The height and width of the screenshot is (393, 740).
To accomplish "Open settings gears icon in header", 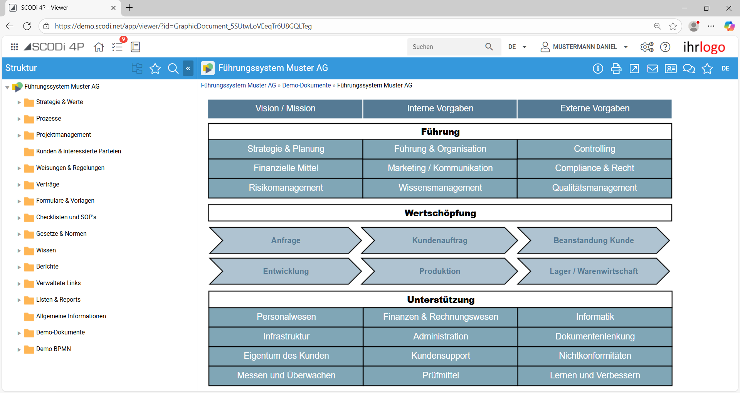I will pos(647,47).
